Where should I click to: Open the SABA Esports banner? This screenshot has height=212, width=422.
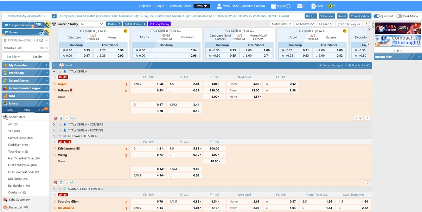click(397, 29)
